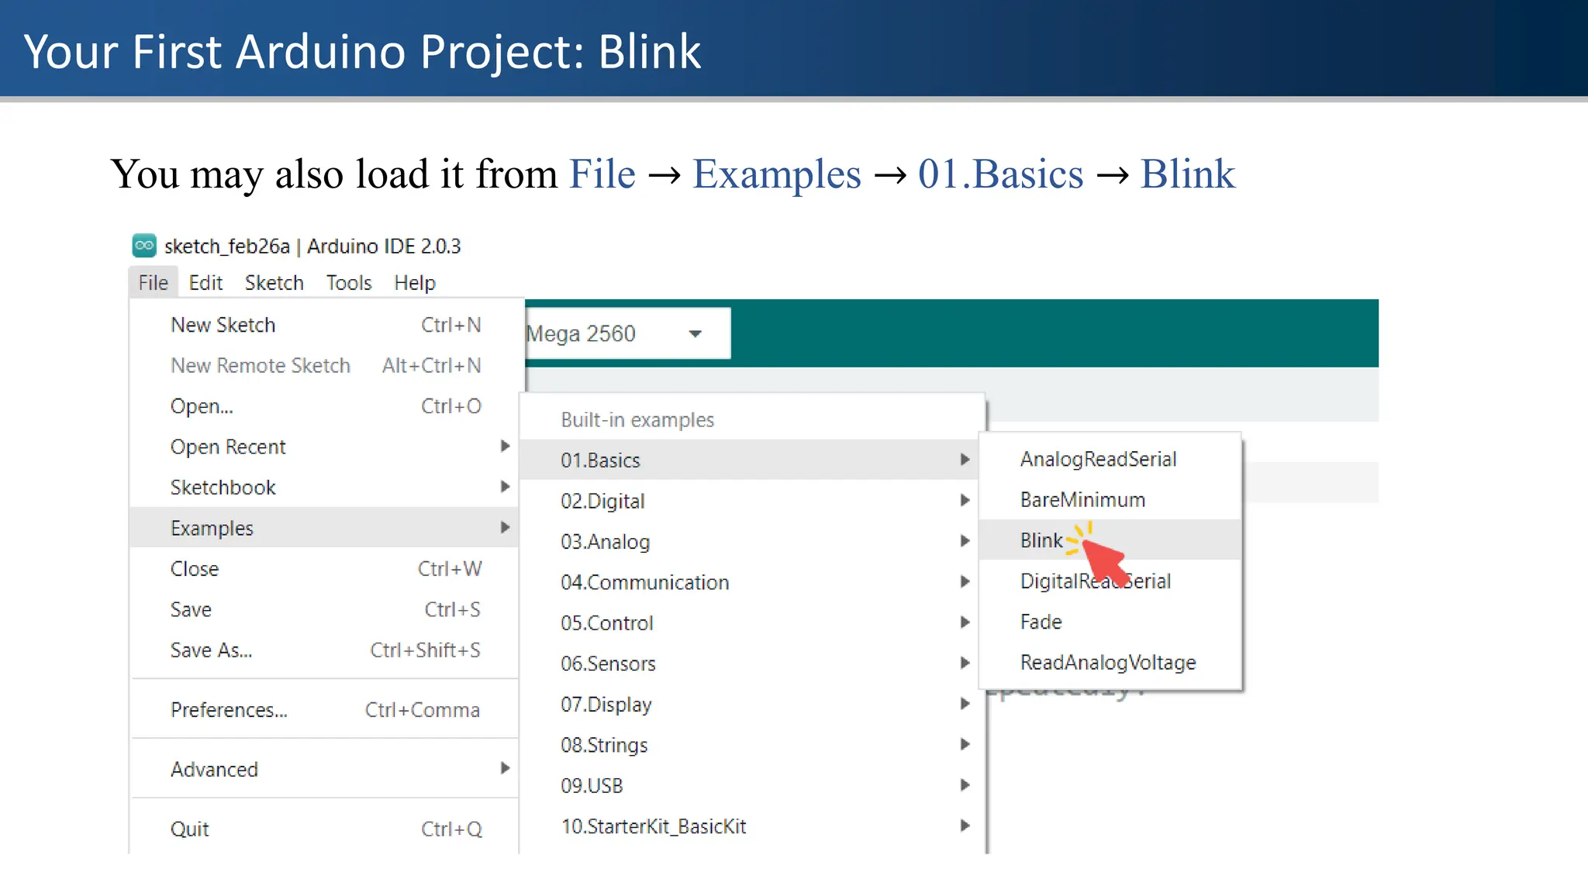
Task: Select the Fade example
Action: pyautogui.click(x=1041, y=622)
